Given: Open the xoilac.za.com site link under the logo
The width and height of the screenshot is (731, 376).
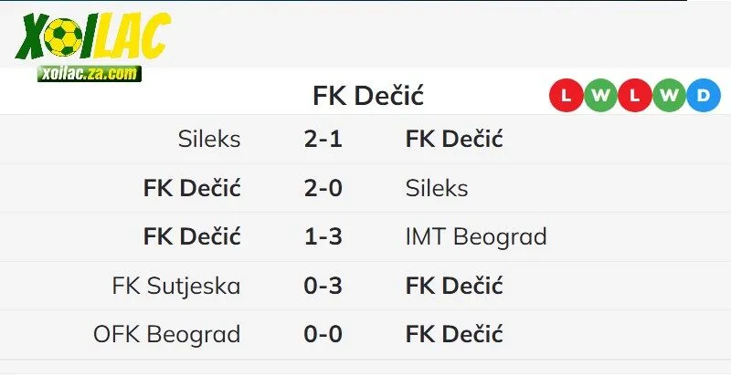Looking at the screenshot, I should tap(89, 73).
